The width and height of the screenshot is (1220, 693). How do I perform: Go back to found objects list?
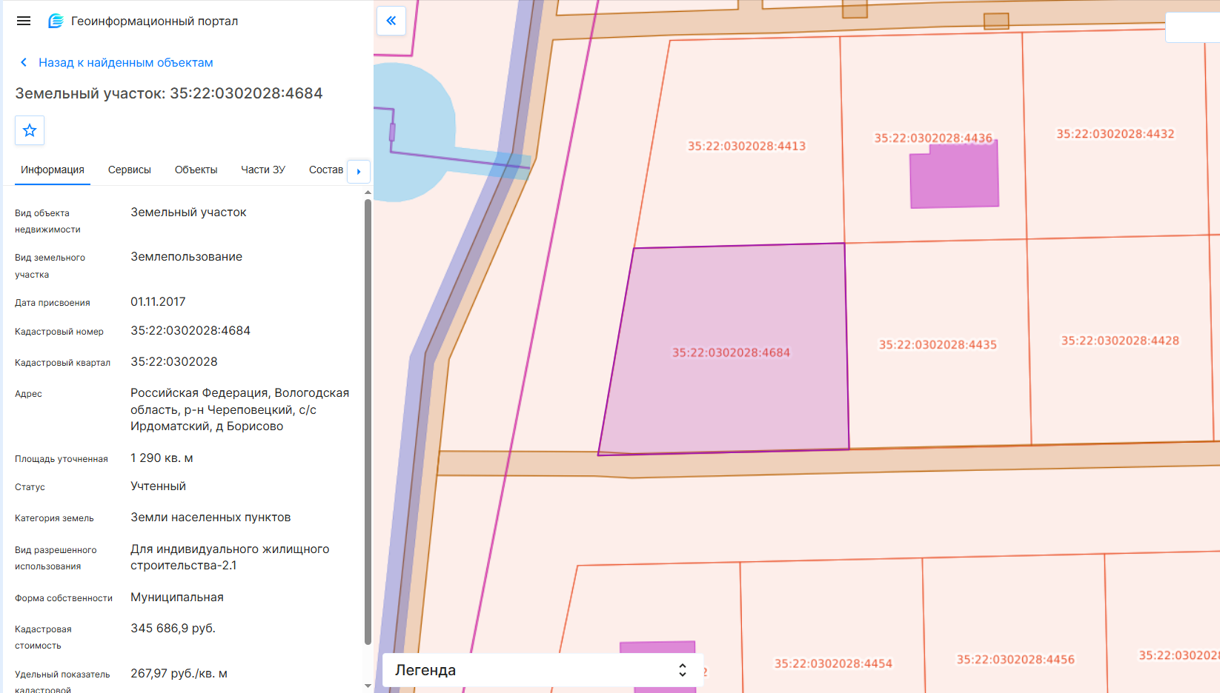coord(126,63)
